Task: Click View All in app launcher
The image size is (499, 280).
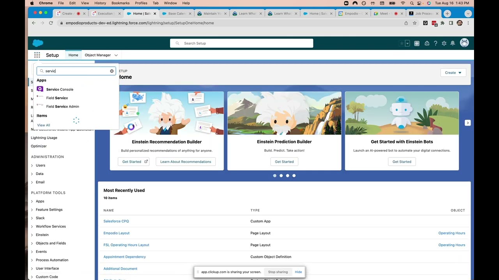Action: [x=44, y=125]
